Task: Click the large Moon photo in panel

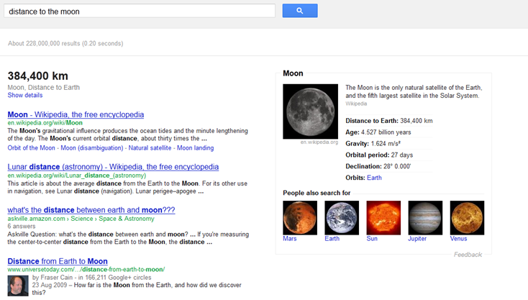Action: pyautogui.click(x=310, y=111)
